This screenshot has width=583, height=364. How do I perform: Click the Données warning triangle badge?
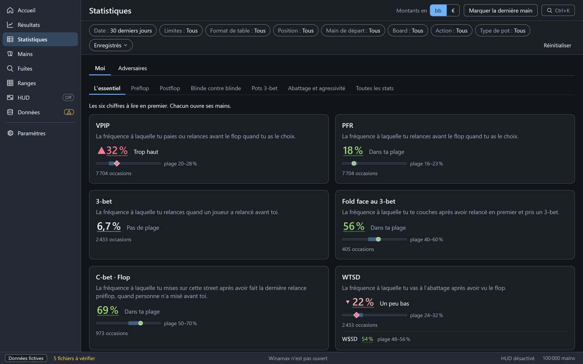(69, 112)
